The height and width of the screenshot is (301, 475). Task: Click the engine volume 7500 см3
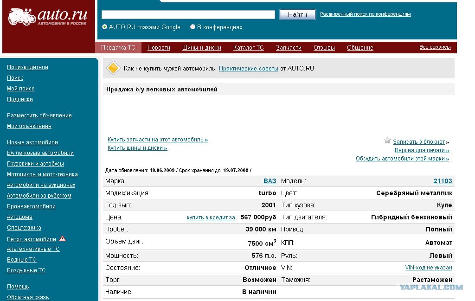262,243
